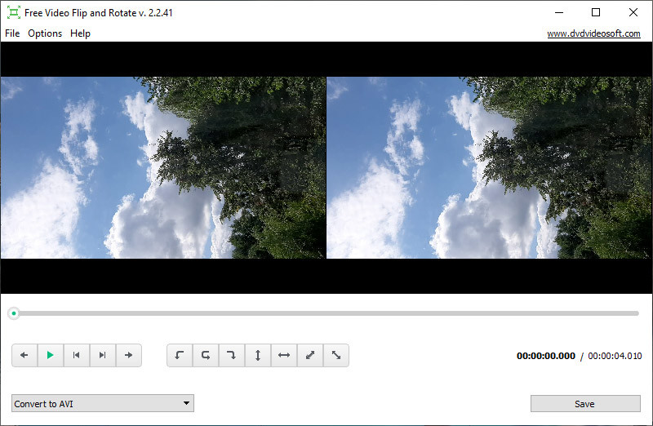Click the middle of the timeline track
The height and width of the screenshot is (426, 653).
click(x=326, y=313)
